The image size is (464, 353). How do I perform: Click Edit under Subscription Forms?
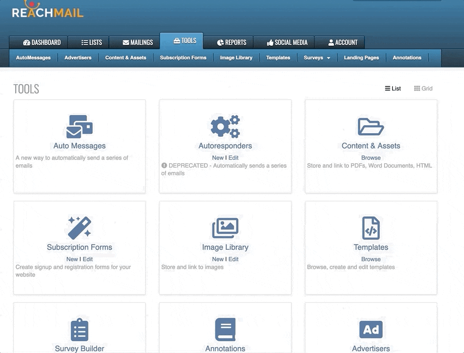[x=88, y=259]
